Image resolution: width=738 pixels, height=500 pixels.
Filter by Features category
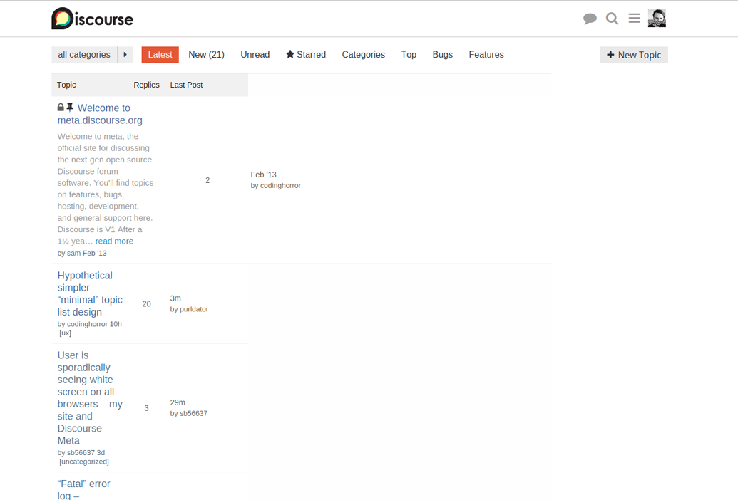[x=486, y=55]
